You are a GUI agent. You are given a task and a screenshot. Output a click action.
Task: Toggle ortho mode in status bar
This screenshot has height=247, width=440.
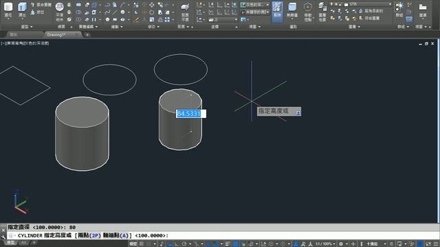(177, 244)
